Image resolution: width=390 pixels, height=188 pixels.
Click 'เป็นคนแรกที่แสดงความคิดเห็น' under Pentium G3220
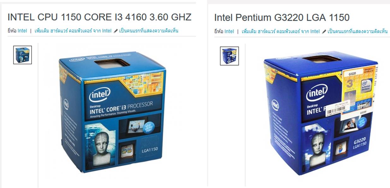[x=358, y=31]
